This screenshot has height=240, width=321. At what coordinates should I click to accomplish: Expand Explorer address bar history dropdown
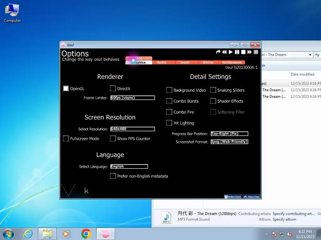click(x=310, y=55)
